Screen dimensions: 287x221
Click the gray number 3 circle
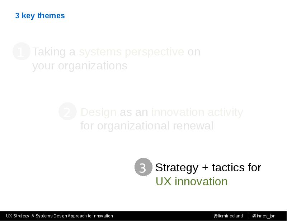click(143, 167)
